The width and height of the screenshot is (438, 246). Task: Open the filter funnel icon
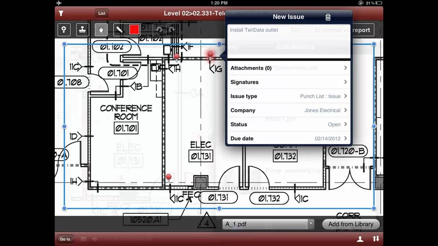coord(61,13)
